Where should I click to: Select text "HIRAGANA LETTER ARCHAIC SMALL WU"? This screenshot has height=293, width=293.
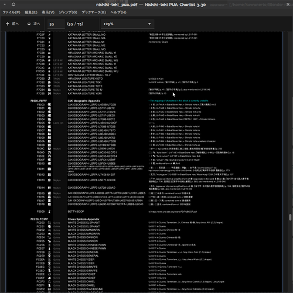(x=93, y=60)
